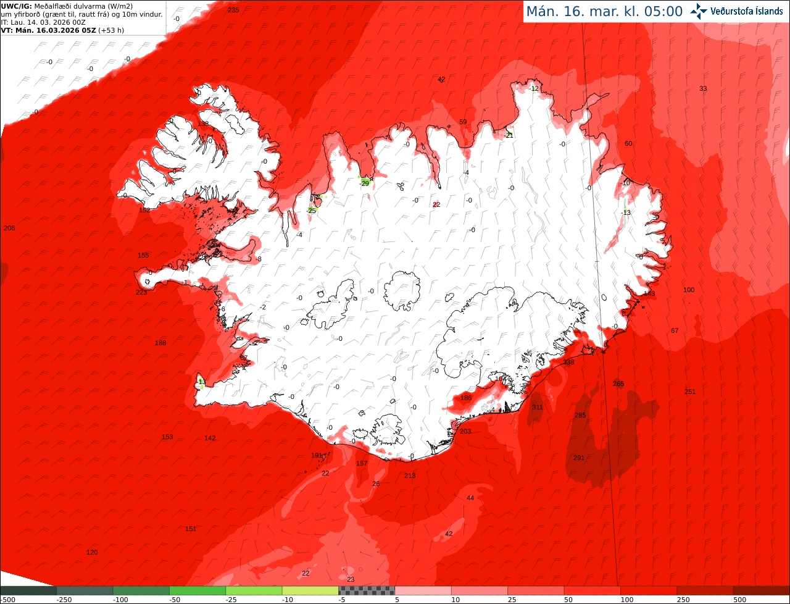Click the map value 235
This screenshot has width=790, height=604.
tap(233, 10)
